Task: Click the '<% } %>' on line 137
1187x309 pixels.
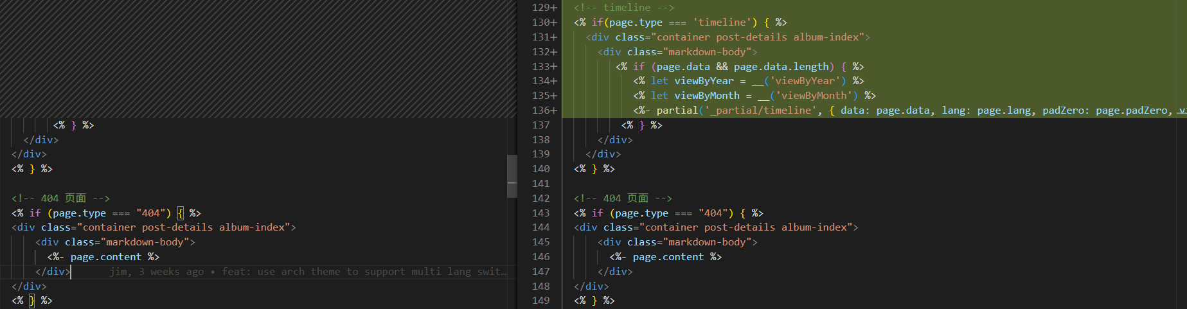Action: tap(642, 125)
